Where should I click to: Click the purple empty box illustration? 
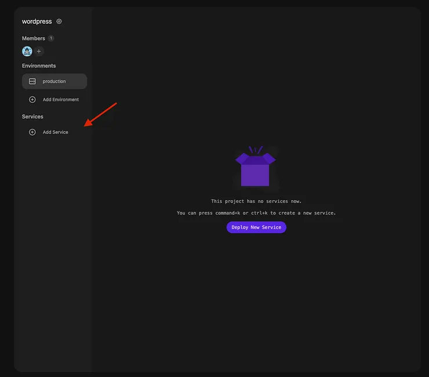[x=256, y=166]
